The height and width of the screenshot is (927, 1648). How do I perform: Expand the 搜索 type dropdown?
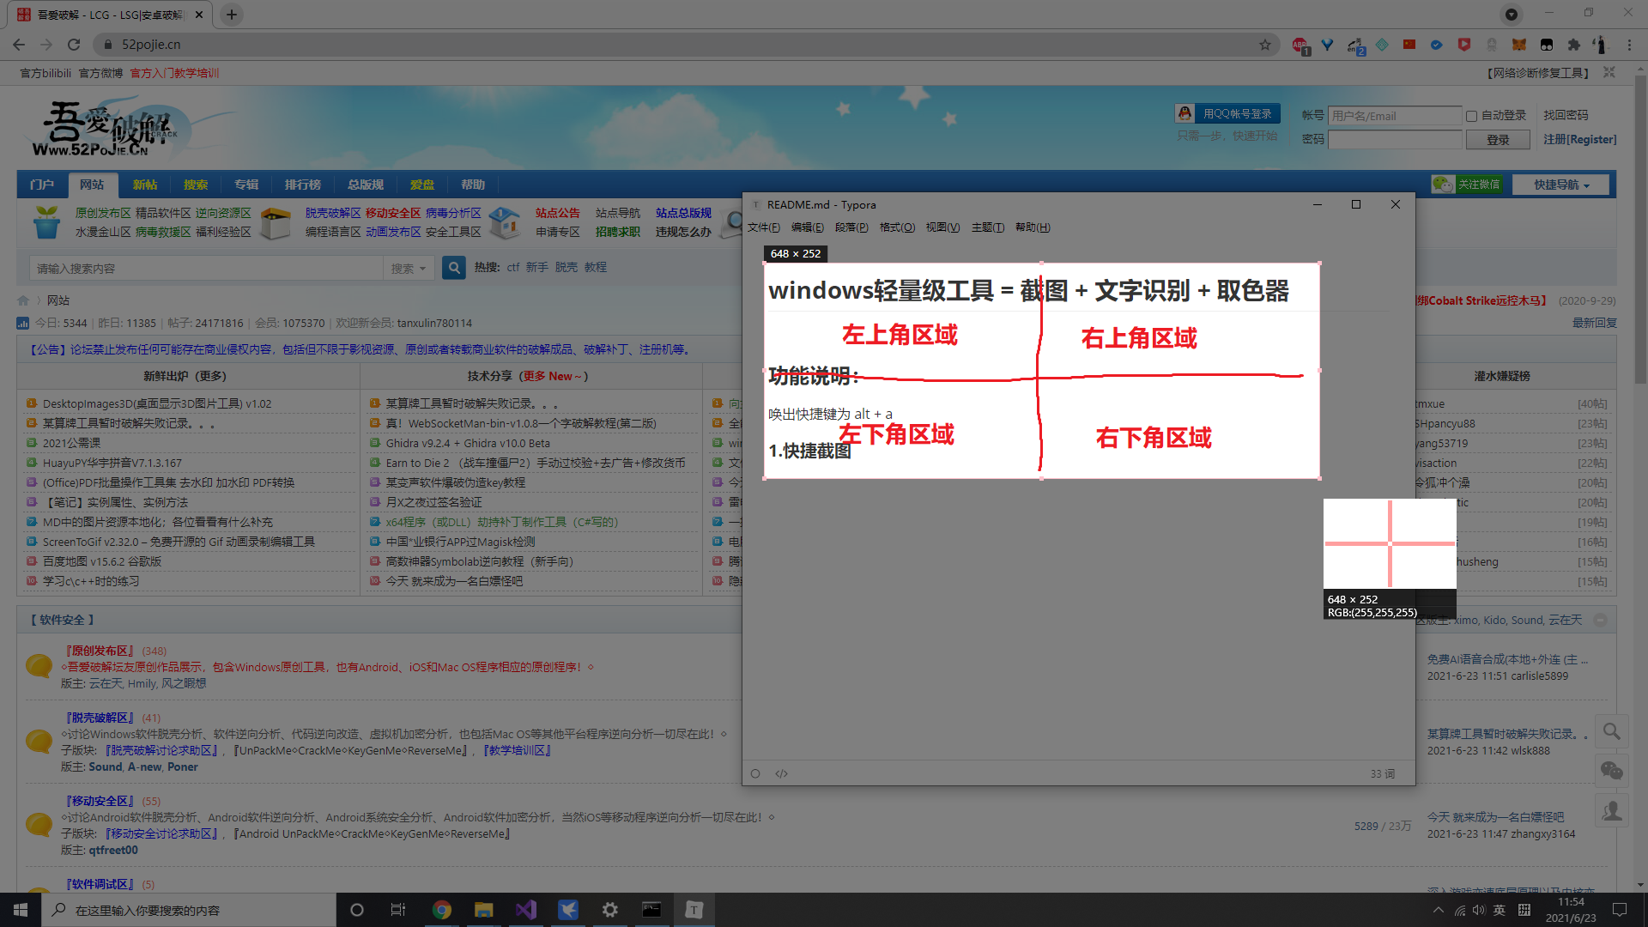(x=408, y=269)
